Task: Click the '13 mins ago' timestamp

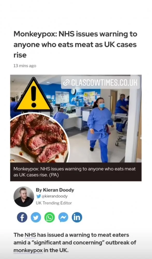Action: [25, 66]
